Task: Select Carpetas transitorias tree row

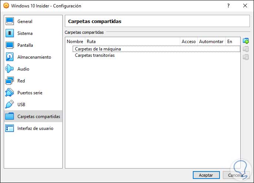Action: [95, 55]
